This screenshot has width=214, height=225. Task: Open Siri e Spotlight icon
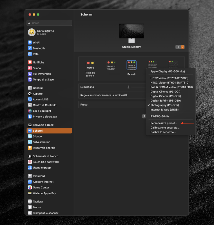[x=30, y=111]
